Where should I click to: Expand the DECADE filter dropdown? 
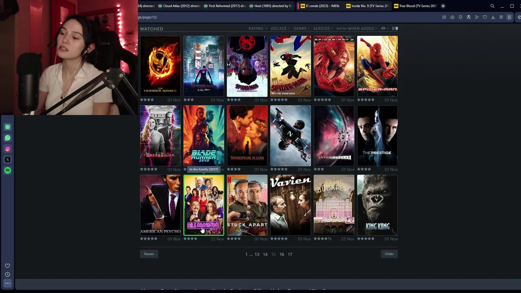280,28
